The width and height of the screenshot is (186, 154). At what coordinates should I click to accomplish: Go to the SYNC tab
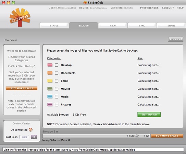point(142,25)
